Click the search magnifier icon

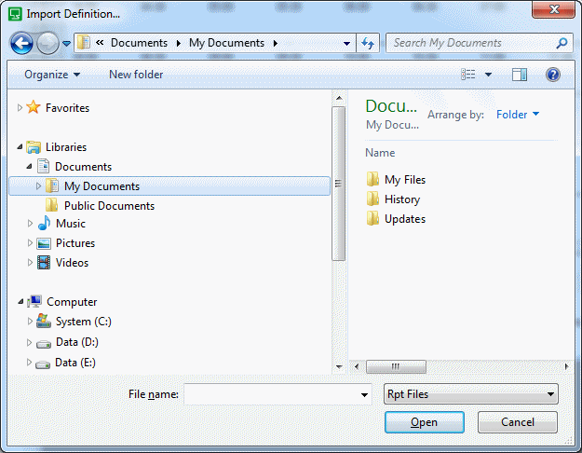[x=562, y=43]
